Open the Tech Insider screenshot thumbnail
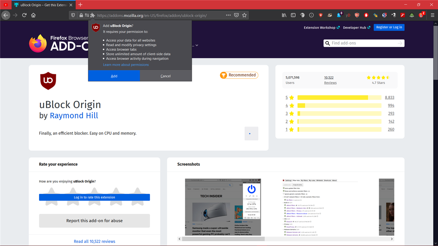Image resolution: width=438 pixels, height=246 pixels. tap(223, 207)
